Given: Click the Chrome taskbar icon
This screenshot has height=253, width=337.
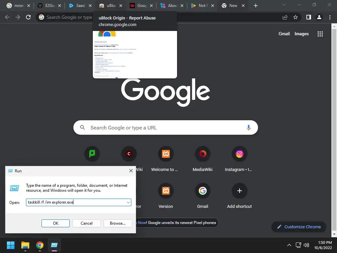Looking at the screenshot, I should pos(40,245).
